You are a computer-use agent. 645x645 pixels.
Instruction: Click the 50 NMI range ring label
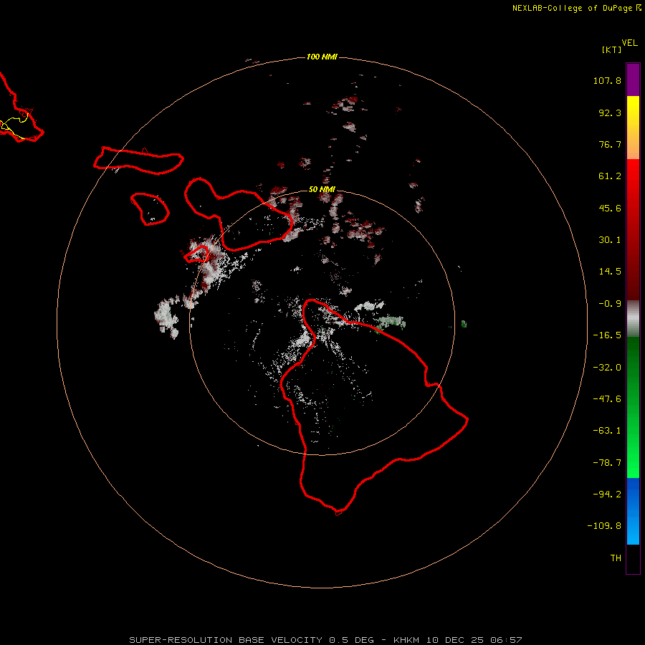pyautogui.click(x=322, y=189)
